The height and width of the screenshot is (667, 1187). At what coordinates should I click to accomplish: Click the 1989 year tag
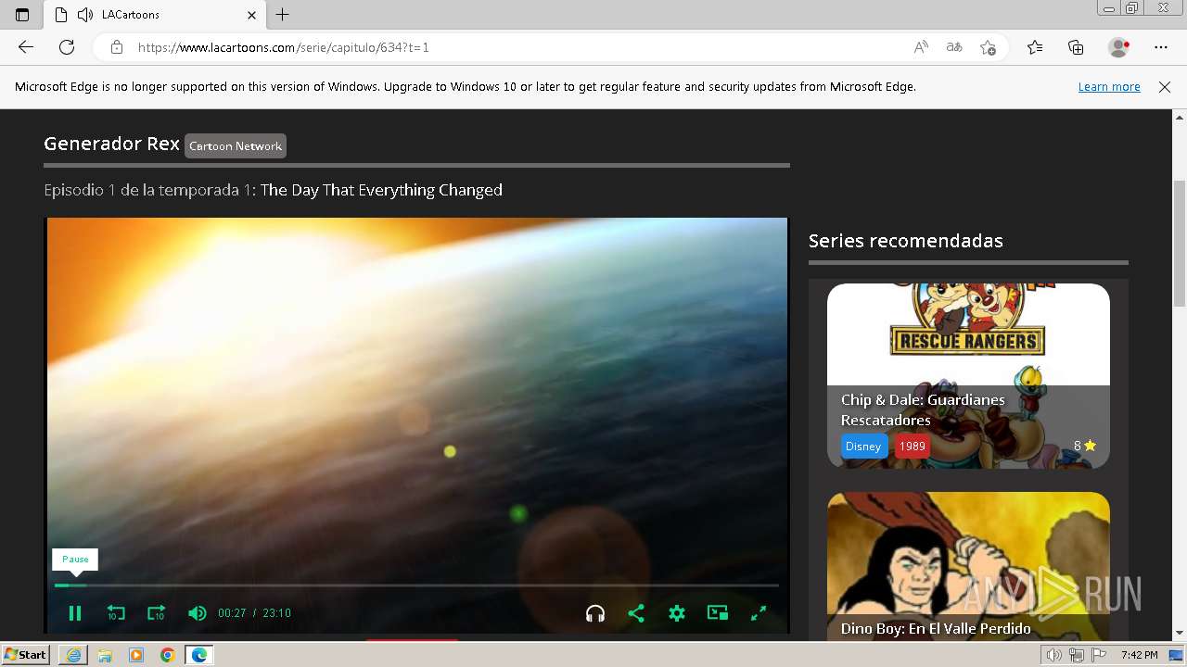pyautogui.click(x=913, y=447)
